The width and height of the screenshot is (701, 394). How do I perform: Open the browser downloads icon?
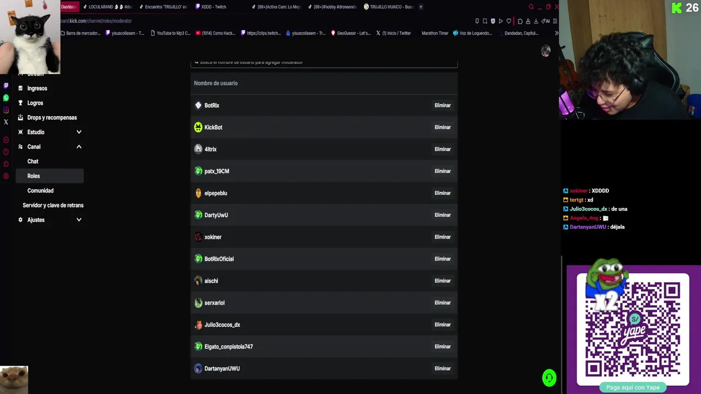536,21
